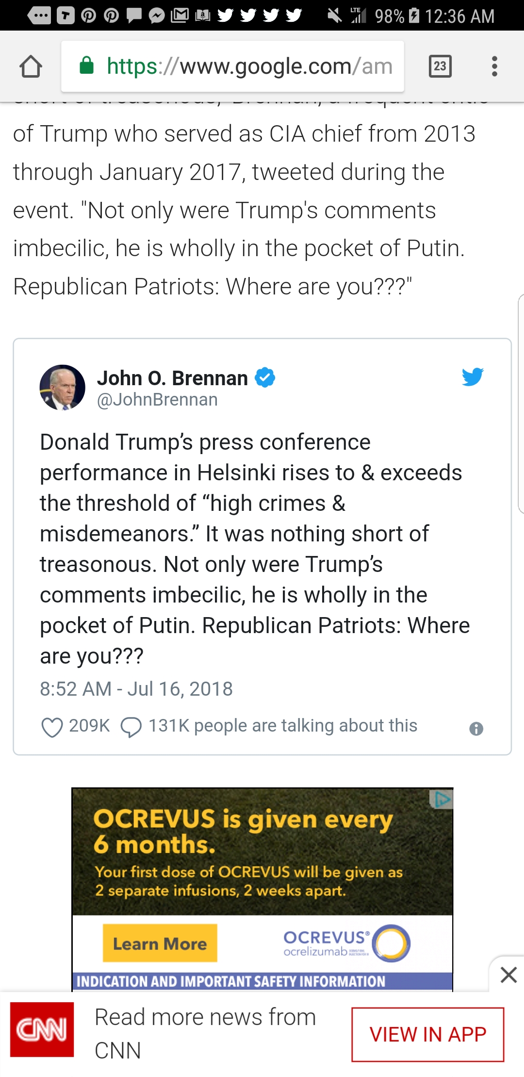Tap the green secure lock icon
This screenshot has height=1077, width=524.
point(86,65)
